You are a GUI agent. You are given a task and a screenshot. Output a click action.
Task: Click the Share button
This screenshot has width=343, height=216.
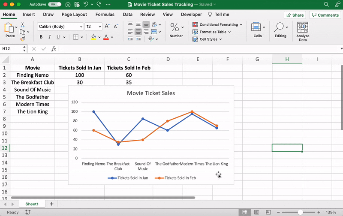click(295, 15)
